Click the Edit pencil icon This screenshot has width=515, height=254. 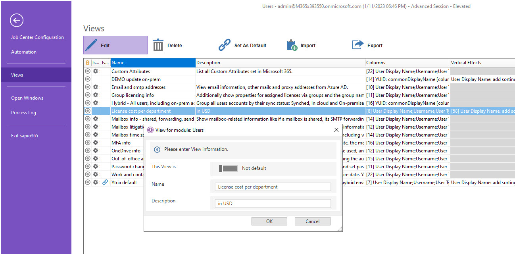[x=92, y=45]
